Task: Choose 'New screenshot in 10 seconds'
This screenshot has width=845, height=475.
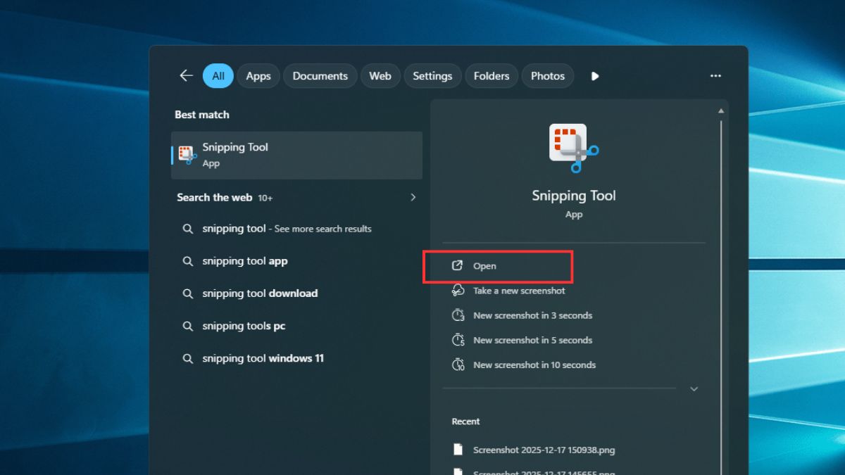Action: [x=534, y=365]
